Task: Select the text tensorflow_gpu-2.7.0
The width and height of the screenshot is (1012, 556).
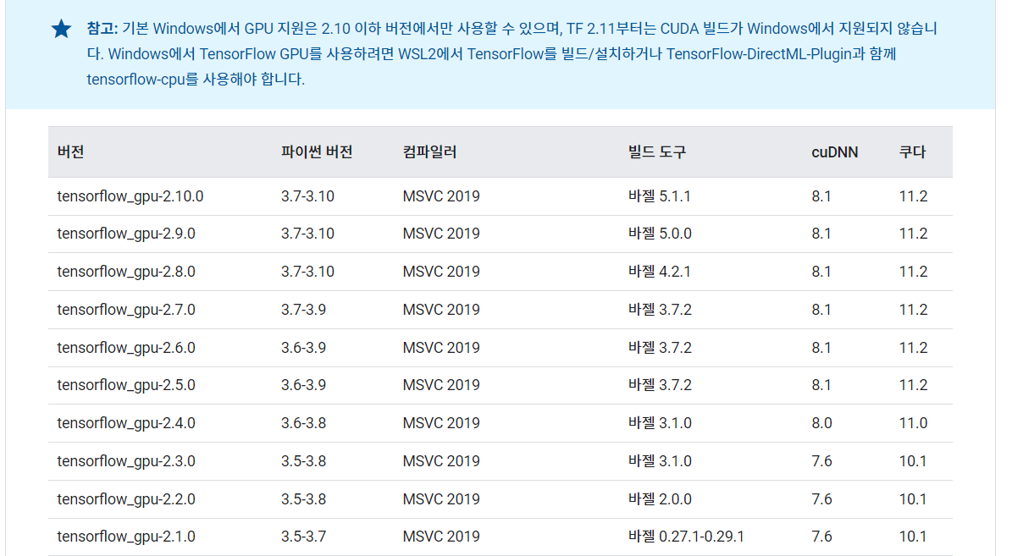Action: tap(126, 310)
